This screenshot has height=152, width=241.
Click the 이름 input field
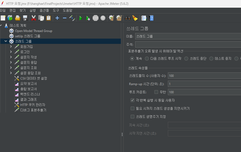[x=188, y=36]
